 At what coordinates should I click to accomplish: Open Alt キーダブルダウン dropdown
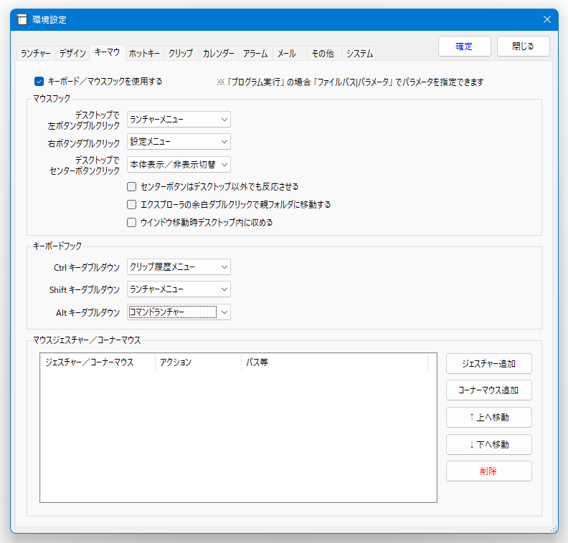click(179, 312)
